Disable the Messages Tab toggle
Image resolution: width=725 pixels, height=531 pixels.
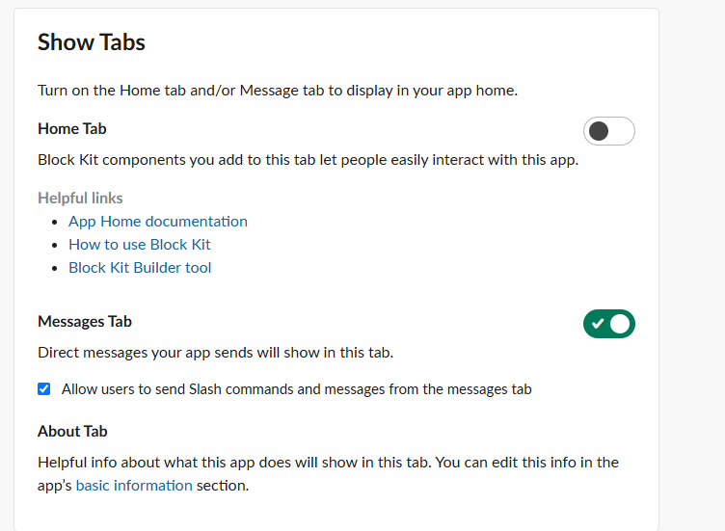(608, 324)
